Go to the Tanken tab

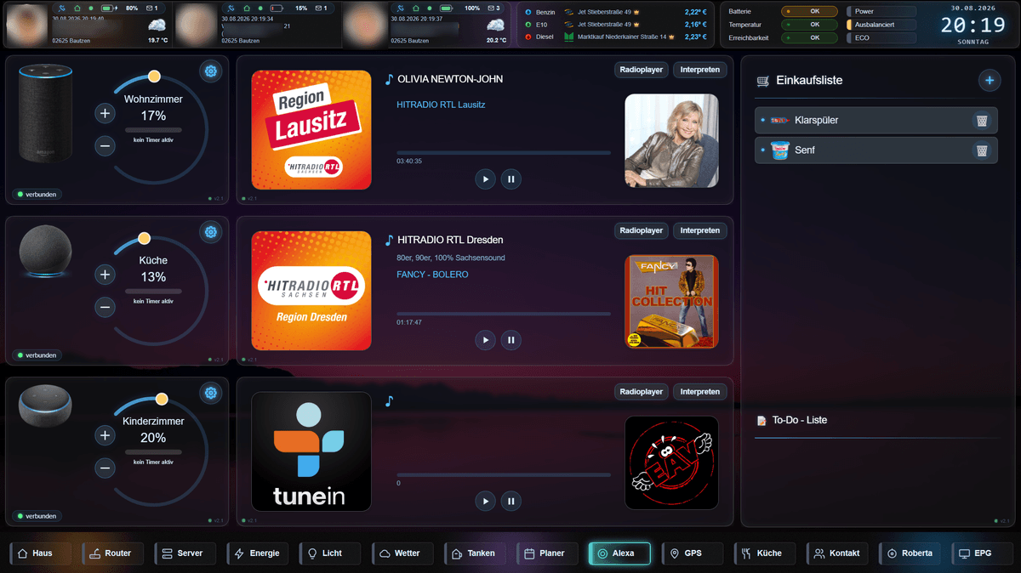pyautogui.click(x=476, y=553)
